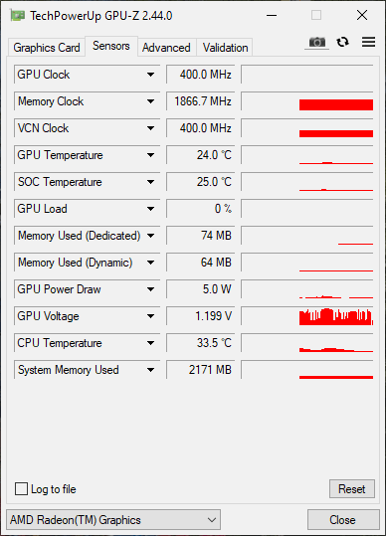Open the hamburger menu icon
The height and width of the screenshot is (536, 386).
coord(368,42)
